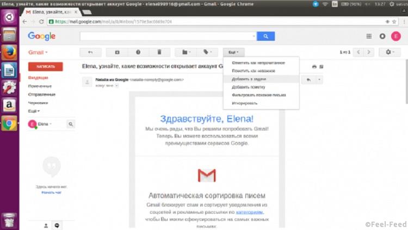Show details dropdown next to recipient
The width and height of the screenshot is (408, 230).
coord(116,85)
